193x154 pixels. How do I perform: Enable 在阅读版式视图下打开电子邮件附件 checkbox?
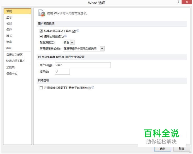point(41,88)
